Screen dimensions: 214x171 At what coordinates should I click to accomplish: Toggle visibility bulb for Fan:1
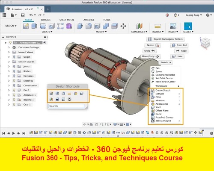coord(14,90)
